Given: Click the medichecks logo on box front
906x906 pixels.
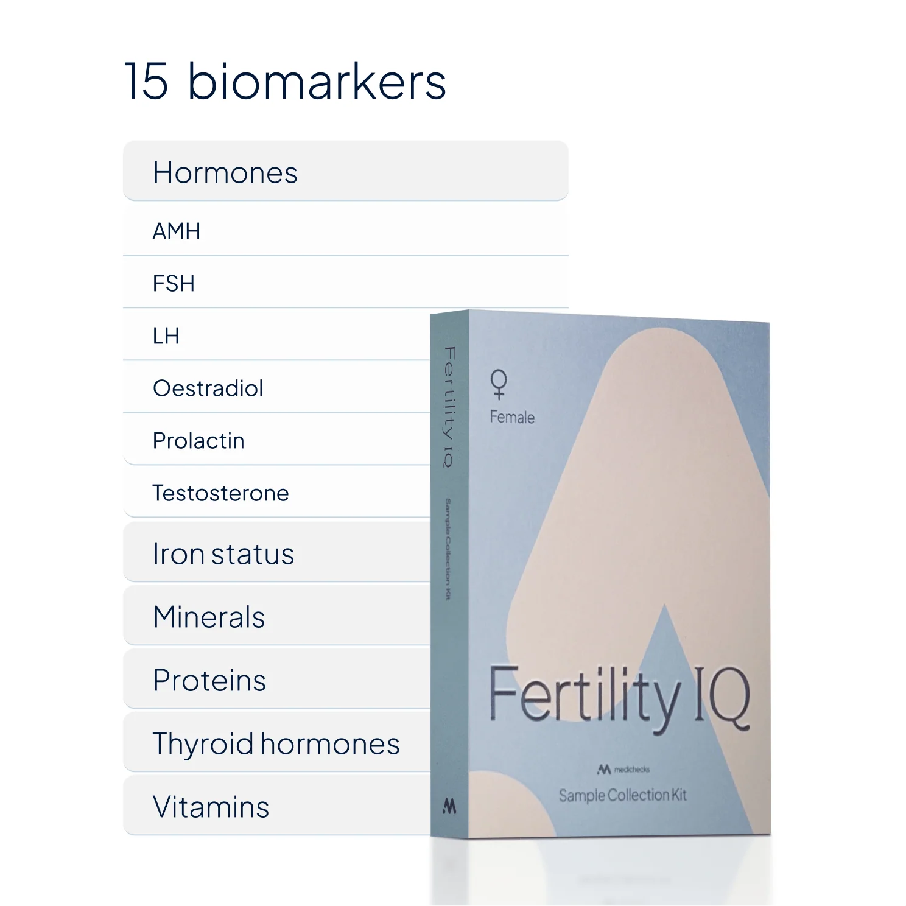Looking at the screenshot, I should pos(623,770).
